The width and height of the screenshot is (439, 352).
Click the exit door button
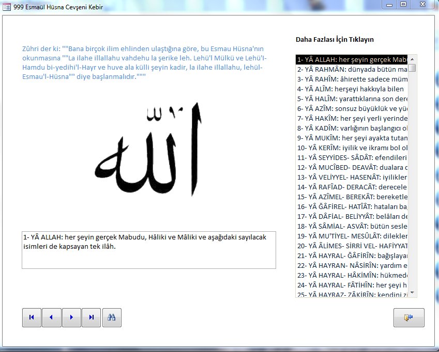click(x=408, y=318)
